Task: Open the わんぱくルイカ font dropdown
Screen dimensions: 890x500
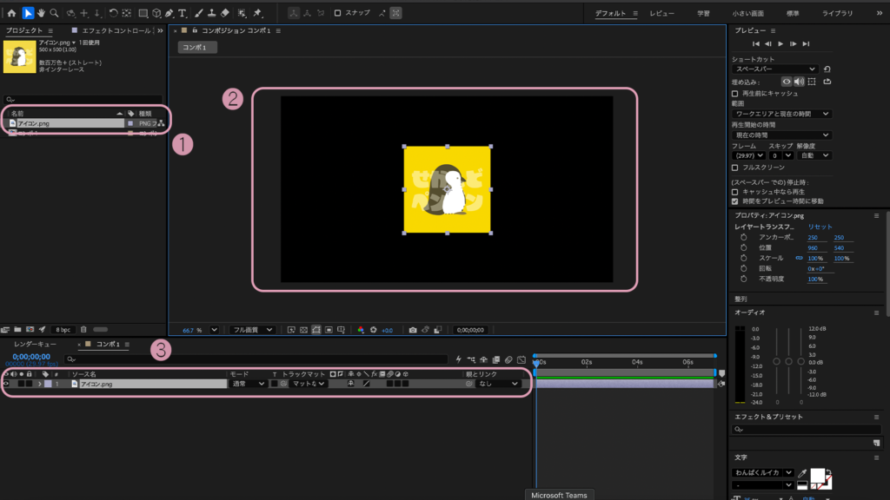Action: [x=762, y=473]
